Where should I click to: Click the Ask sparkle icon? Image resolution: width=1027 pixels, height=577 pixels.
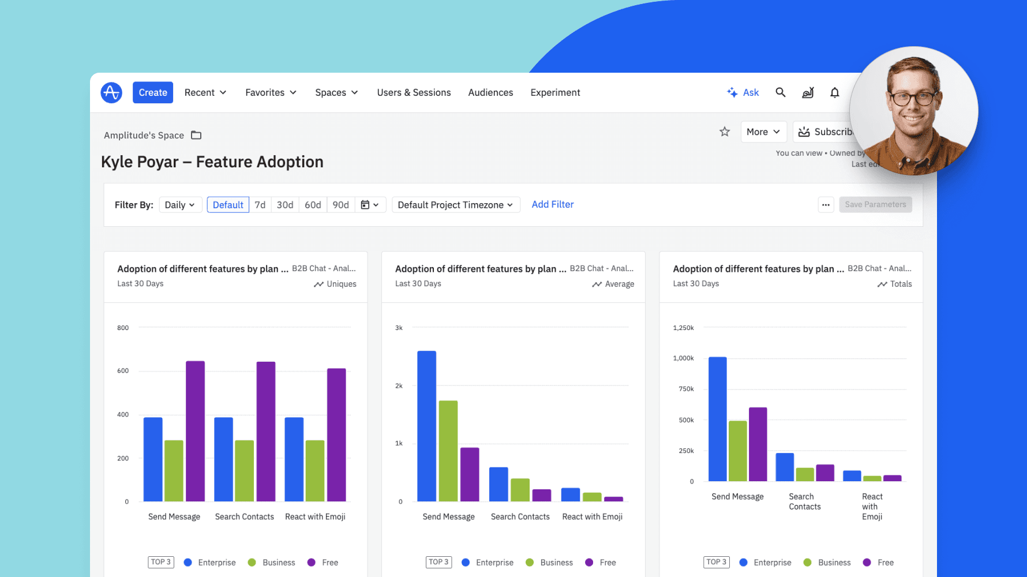731,92
